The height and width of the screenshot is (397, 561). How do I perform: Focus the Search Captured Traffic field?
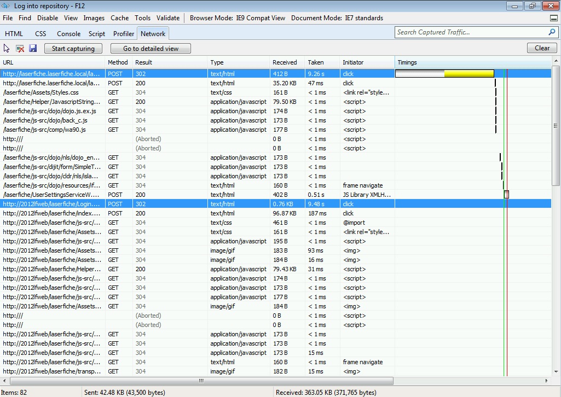coord(471,32)
